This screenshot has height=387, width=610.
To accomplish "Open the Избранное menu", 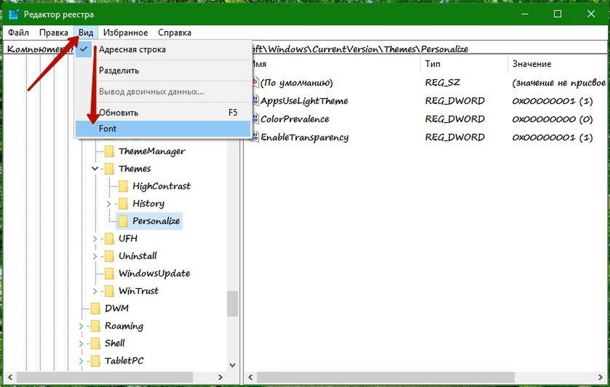I will (126, 33).
